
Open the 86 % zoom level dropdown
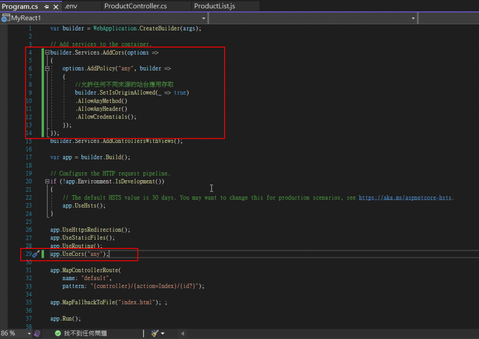29,333
